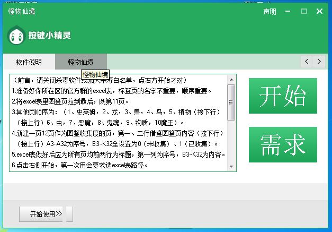Click the line （接上行）6、虫，7、恶魔
The height and width of the screenshot is (232, 332).
100,123
